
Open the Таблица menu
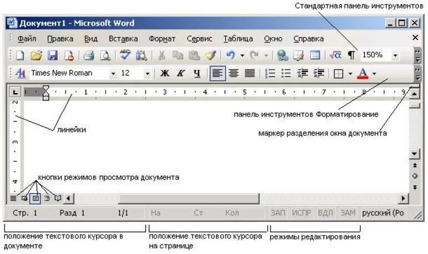click(x=238, y=39)
